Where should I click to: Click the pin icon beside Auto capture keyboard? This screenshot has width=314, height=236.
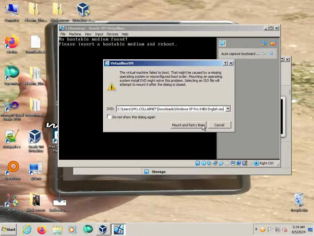tap(264, 53)
